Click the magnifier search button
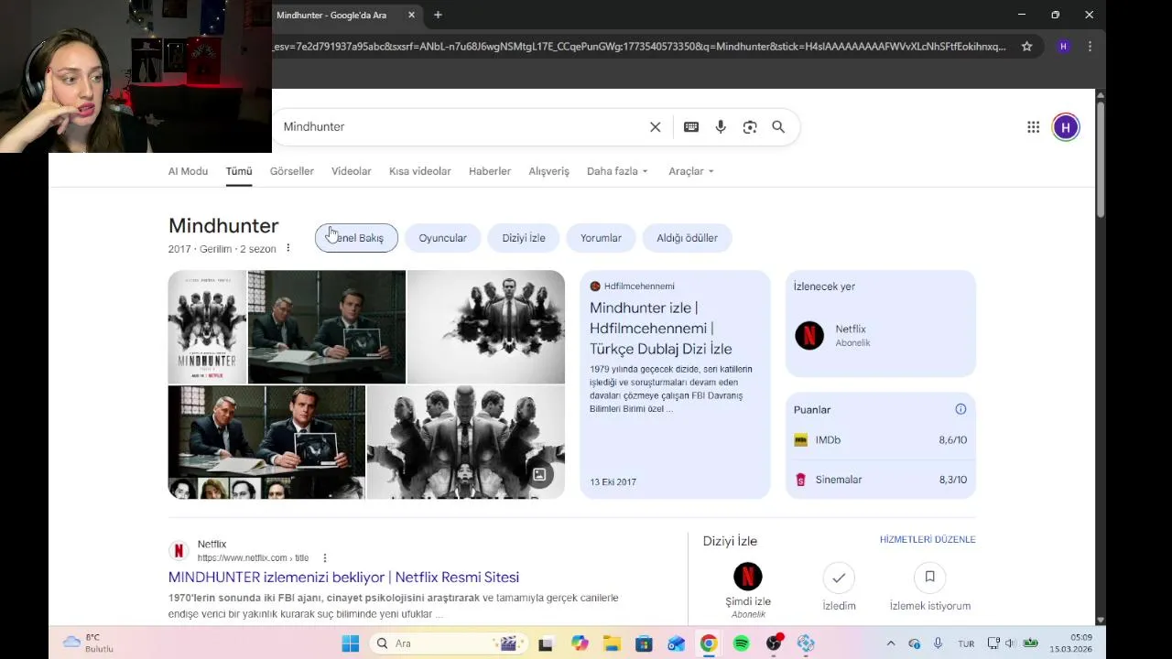1172x659 pixels. (x=778, y=127)
